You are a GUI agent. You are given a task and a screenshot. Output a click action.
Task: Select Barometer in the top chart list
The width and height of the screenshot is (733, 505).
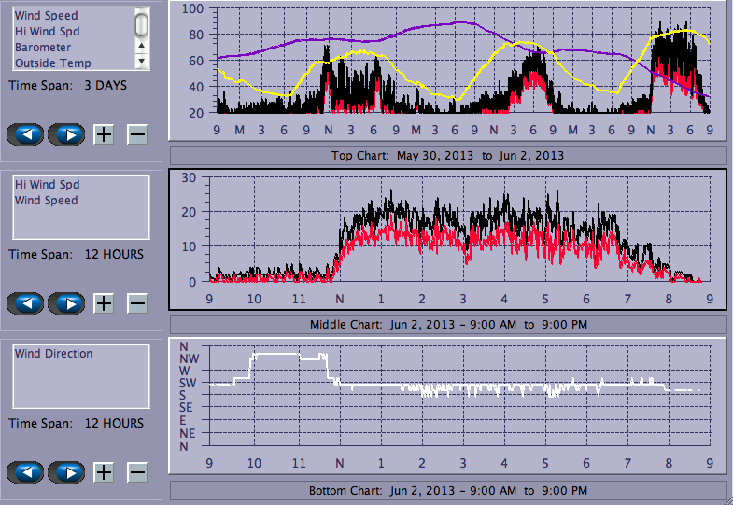pos(42,48)
